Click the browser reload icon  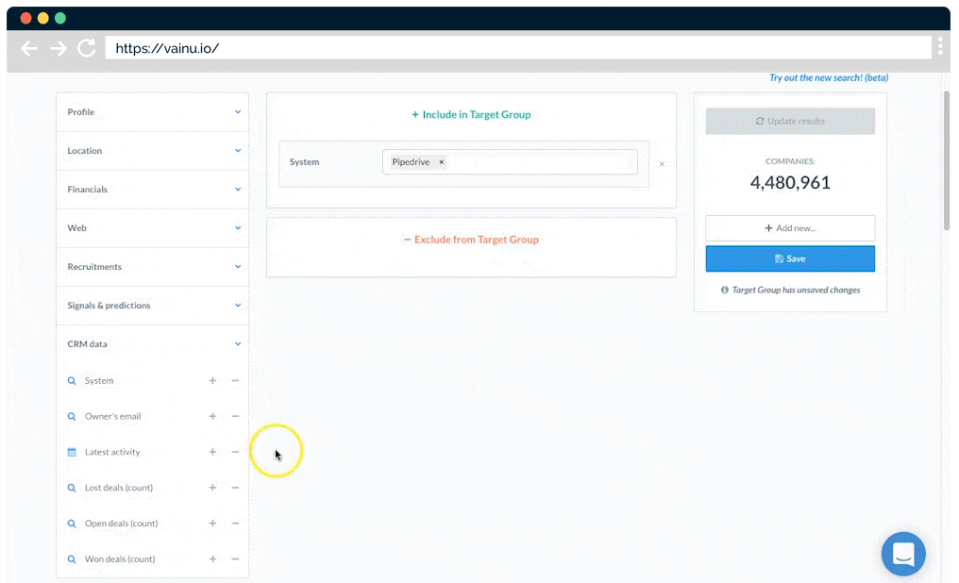(86, 48)
